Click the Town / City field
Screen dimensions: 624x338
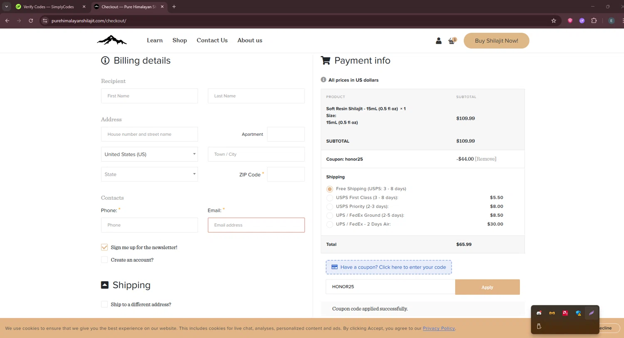(256, 154)
